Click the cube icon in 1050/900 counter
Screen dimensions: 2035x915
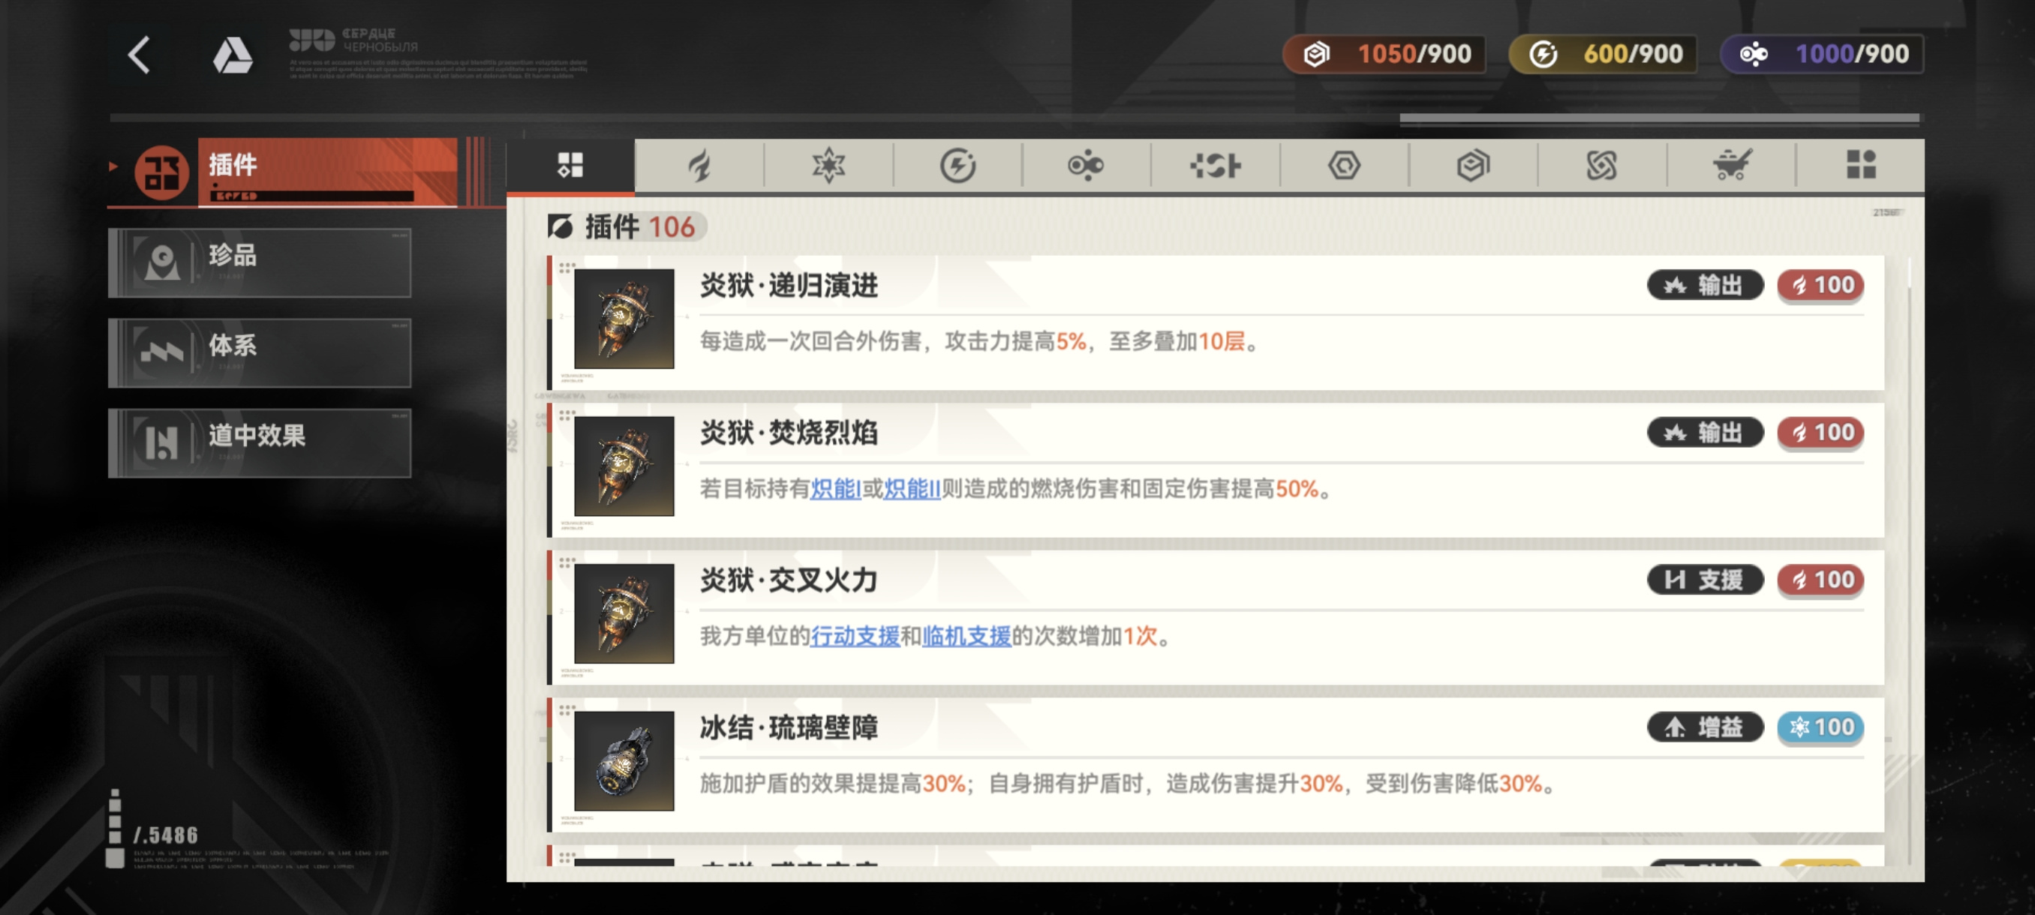[1317, 55]
